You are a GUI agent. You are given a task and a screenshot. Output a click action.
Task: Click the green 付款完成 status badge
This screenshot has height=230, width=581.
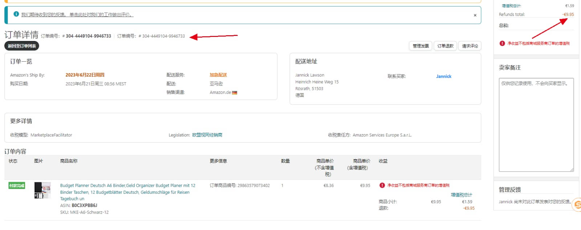17,186
